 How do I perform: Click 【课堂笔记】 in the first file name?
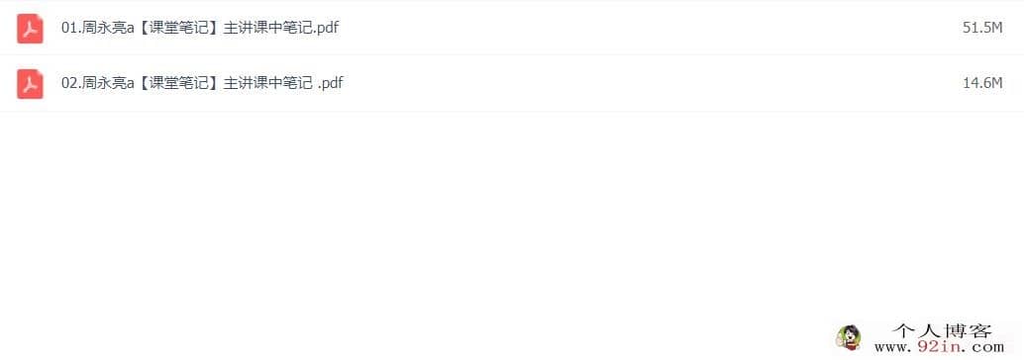point(178,28)
